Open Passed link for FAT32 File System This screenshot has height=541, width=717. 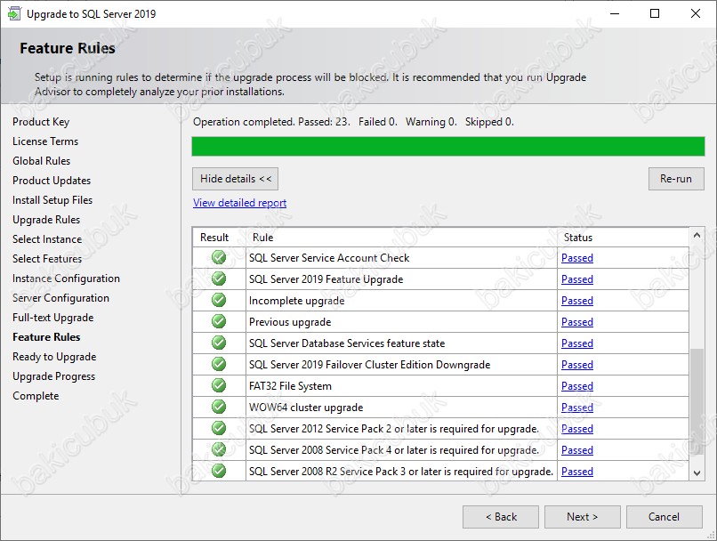point(577,386)
